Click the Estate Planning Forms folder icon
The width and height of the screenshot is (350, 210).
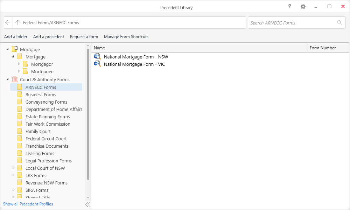(x=20, y=116)
